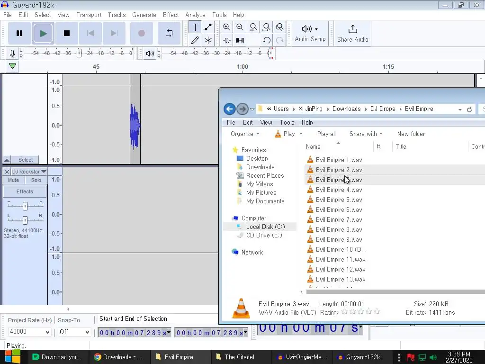Click the Explorer horizontal scrollbar

pyautogui.click(x=395, y=291)
